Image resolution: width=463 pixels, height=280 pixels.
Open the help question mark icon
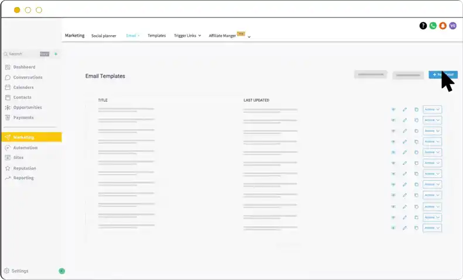tap(423, 26)
